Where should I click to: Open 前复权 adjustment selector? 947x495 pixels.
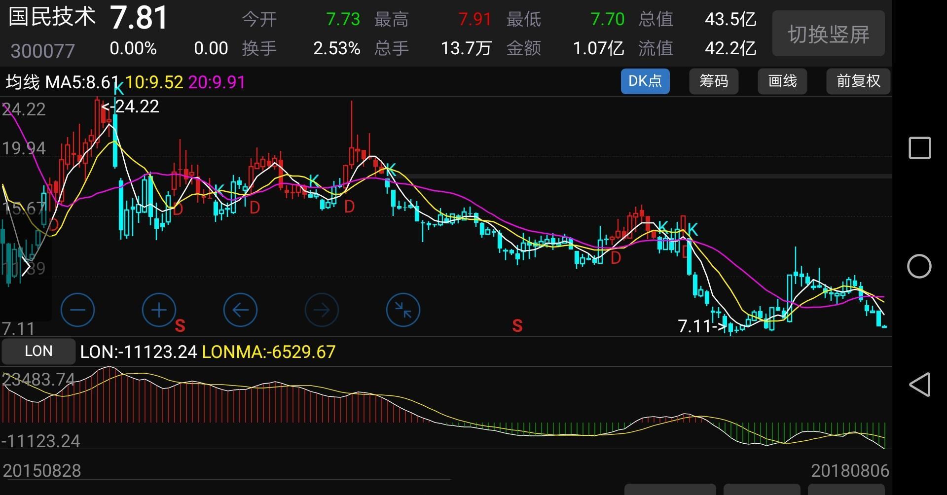click(x=858, y=81)
